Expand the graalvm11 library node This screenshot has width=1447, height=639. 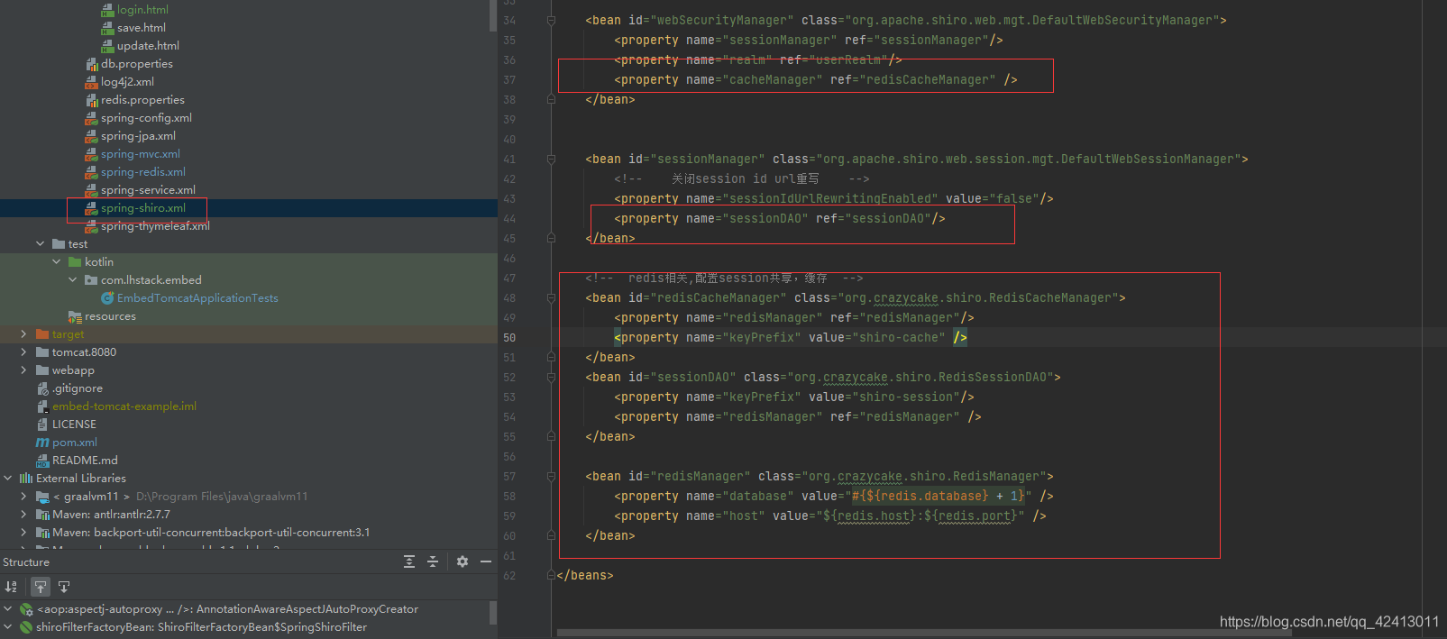coord(23,497)
